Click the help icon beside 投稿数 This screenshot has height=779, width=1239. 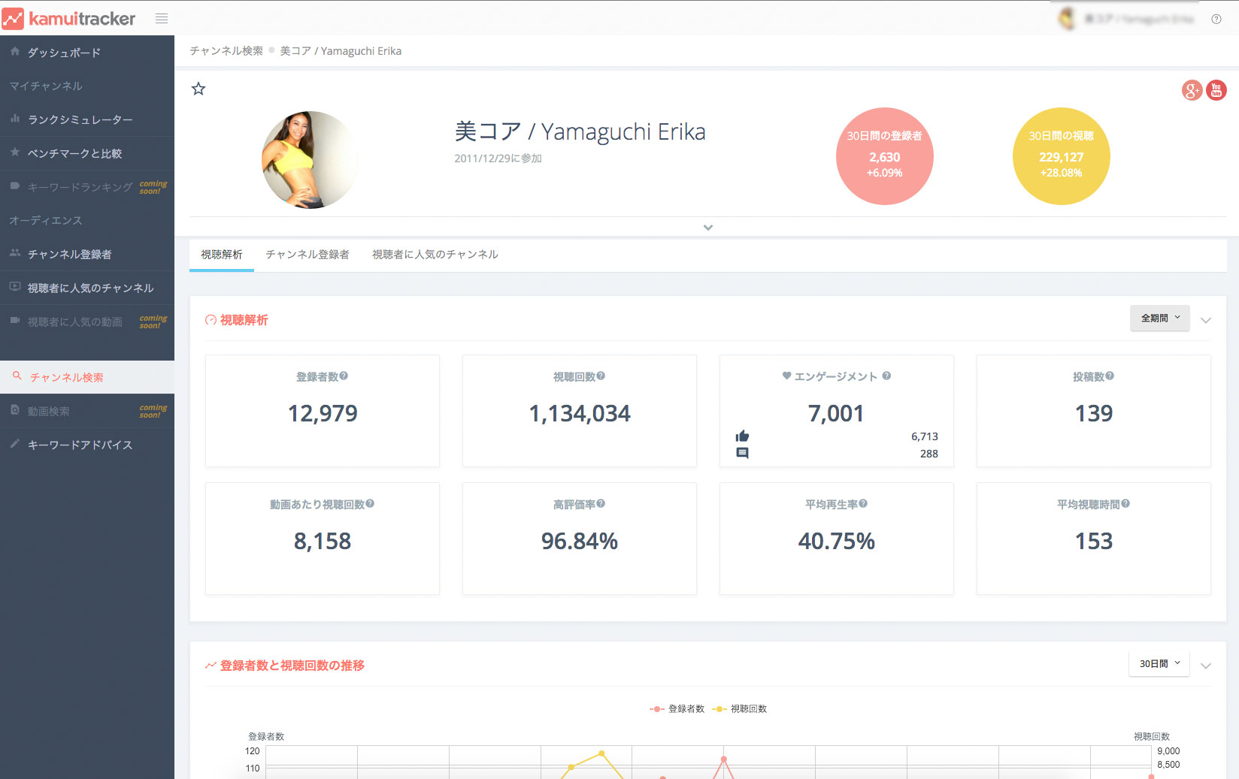click(x=1110, y=376)
